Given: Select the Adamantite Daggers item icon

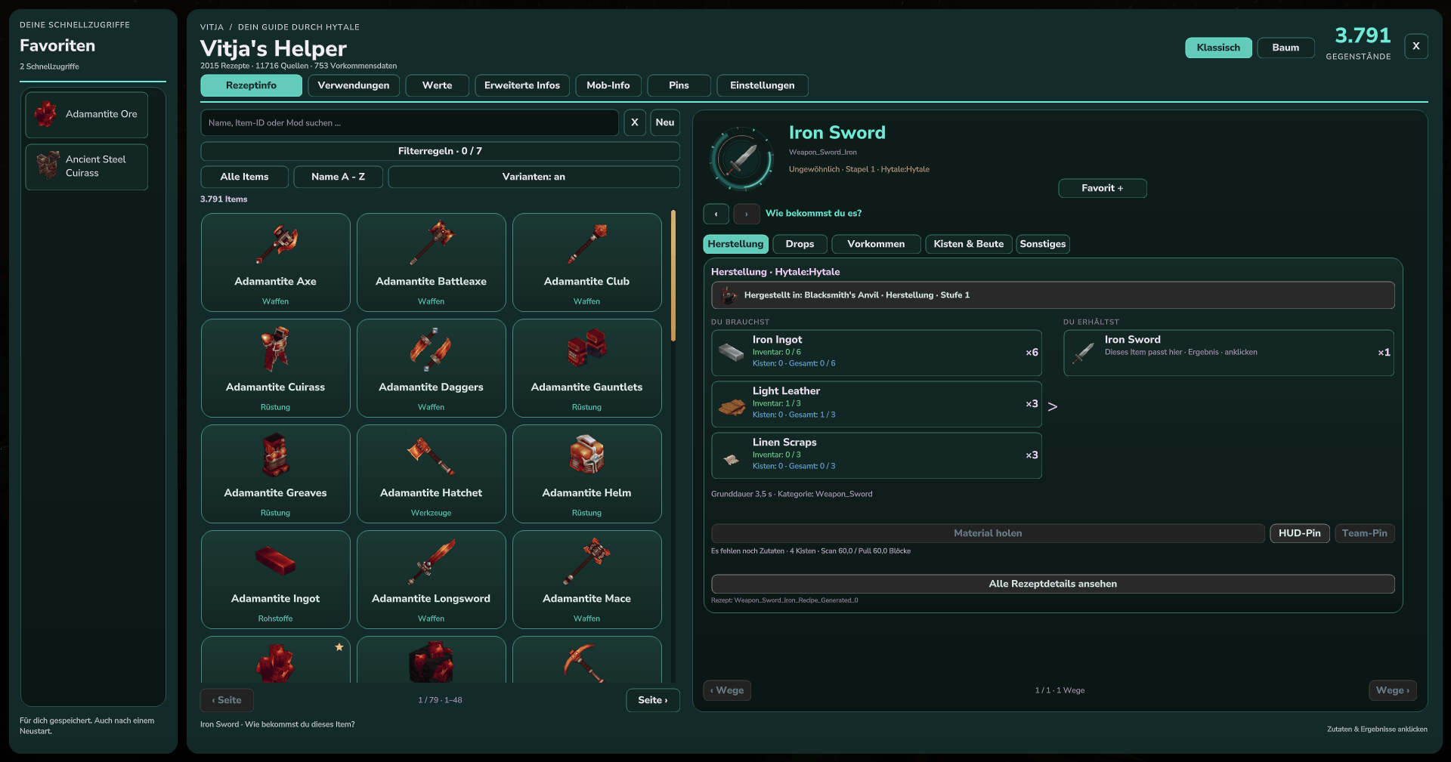Looking at the screenshot, I should click(432, 349).
